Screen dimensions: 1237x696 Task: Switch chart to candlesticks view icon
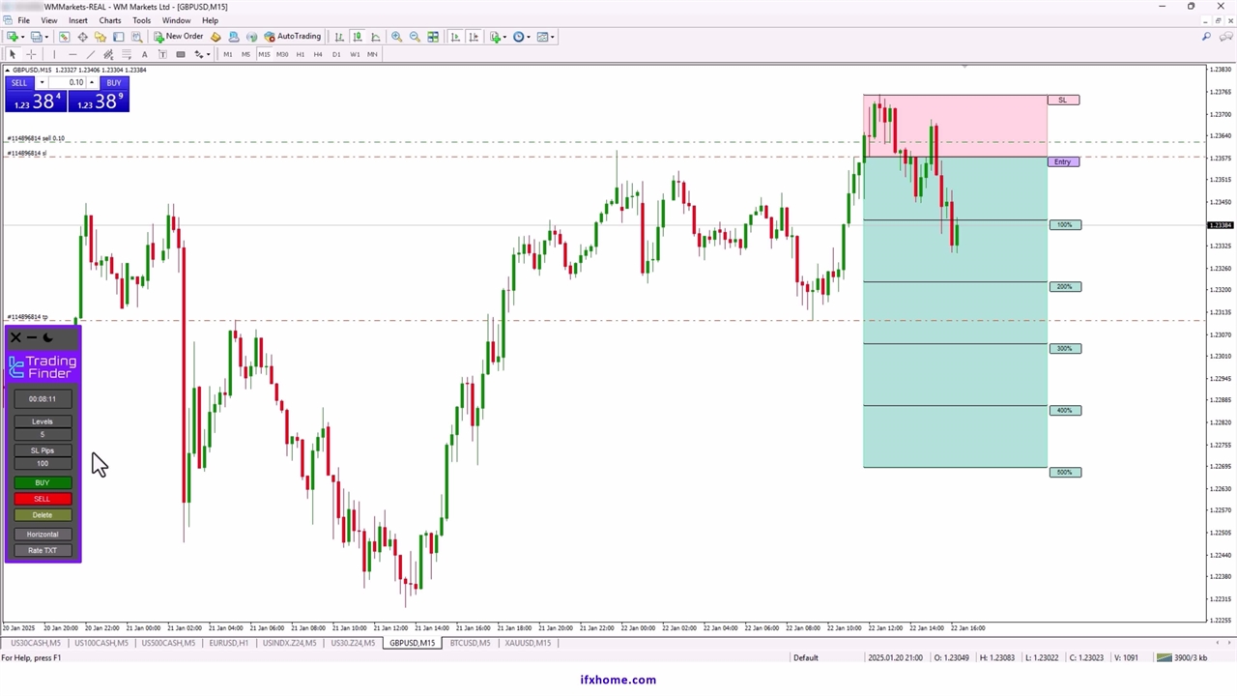tap(358, 37)
